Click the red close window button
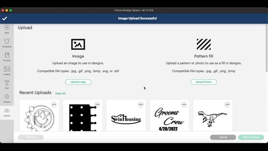Viewport: 268px width, 151px height. tap(3, 10)
